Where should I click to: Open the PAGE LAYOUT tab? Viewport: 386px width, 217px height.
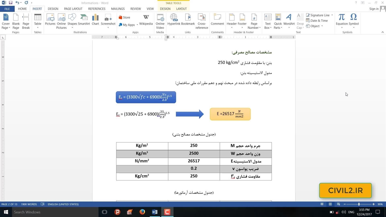pos(73,9)
